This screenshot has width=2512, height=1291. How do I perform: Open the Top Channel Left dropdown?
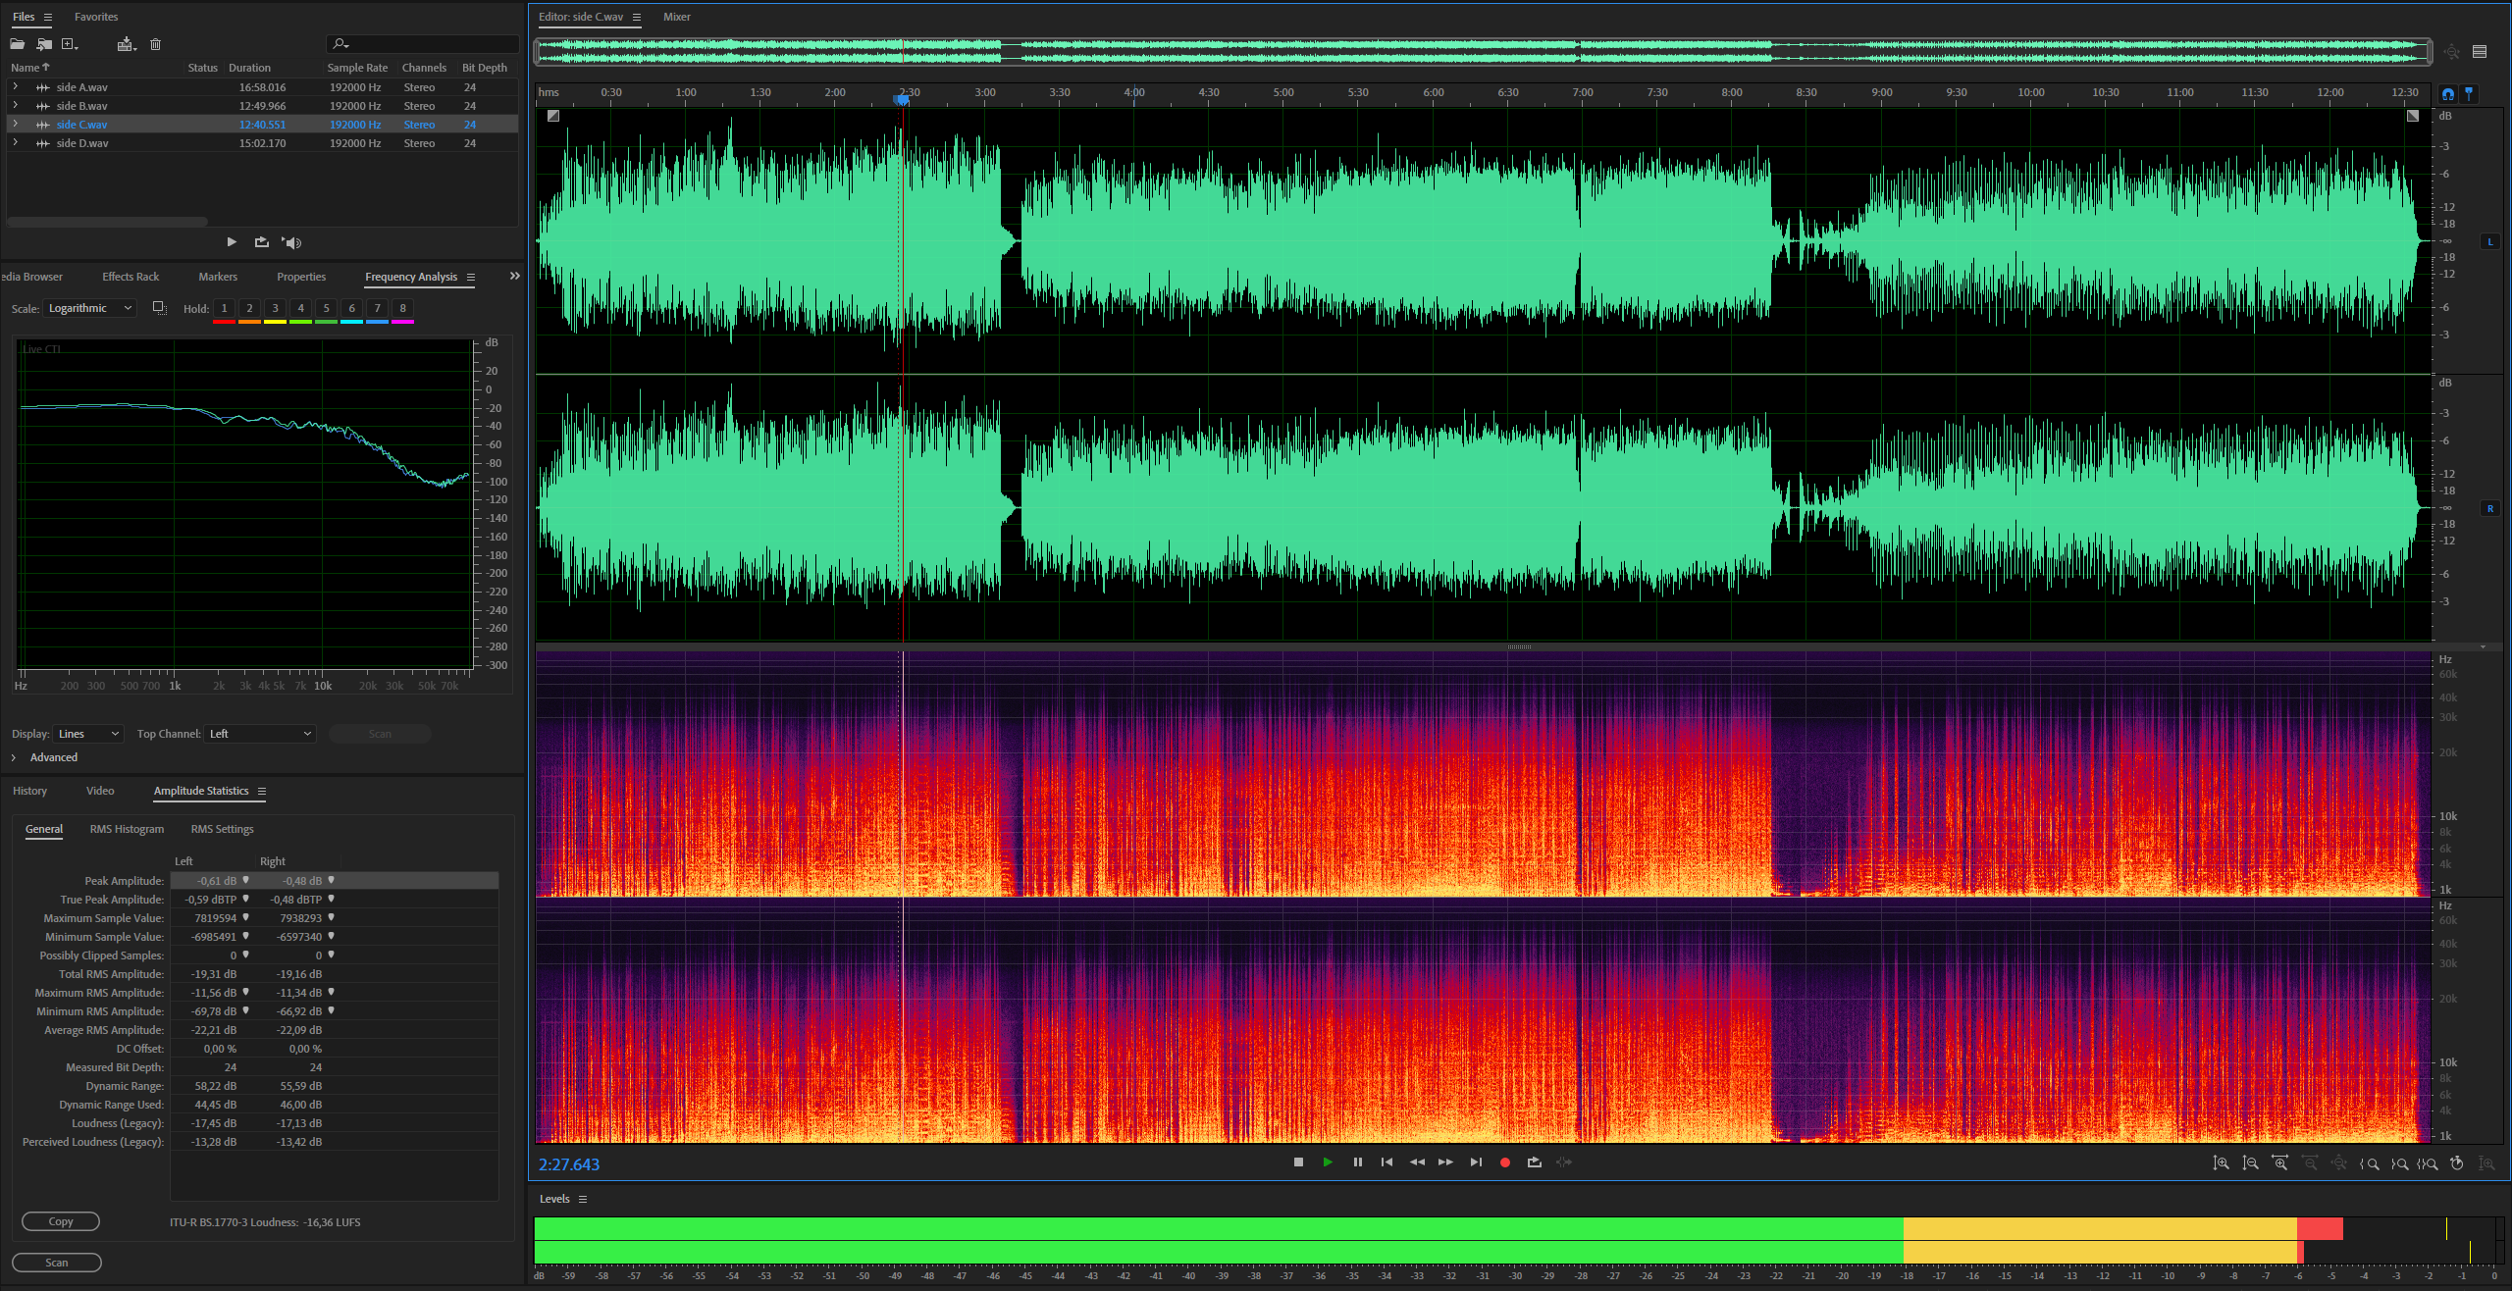click(x=260, y=734)
